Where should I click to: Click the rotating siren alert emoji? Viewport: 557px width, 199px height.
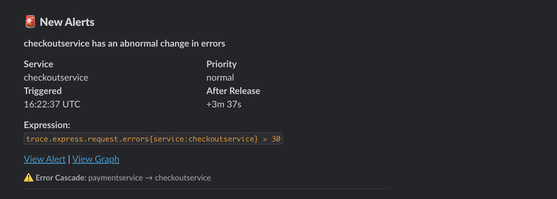[x=30, y=22]
